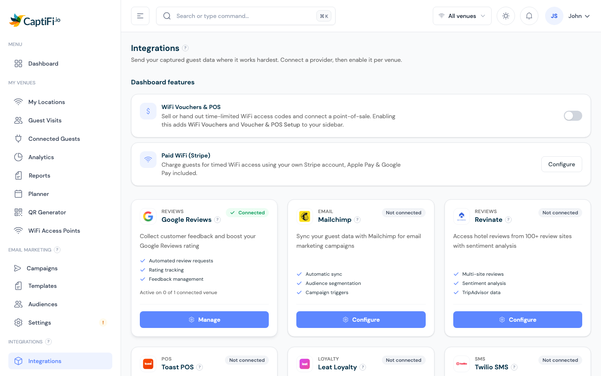Open email marketing Settings
The width and height of the screenshot is (601, 376).
click(x=60, y=323)
